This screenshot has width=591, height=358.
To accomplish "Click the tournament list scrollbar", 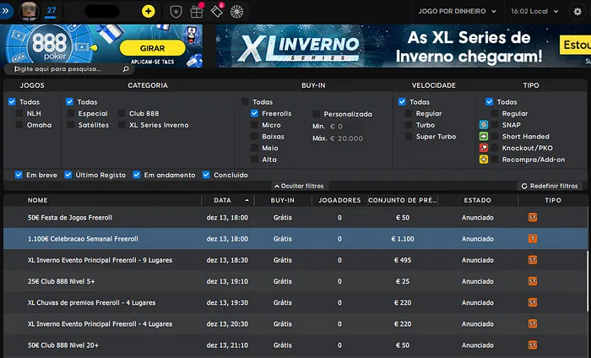I will [588, 281].
